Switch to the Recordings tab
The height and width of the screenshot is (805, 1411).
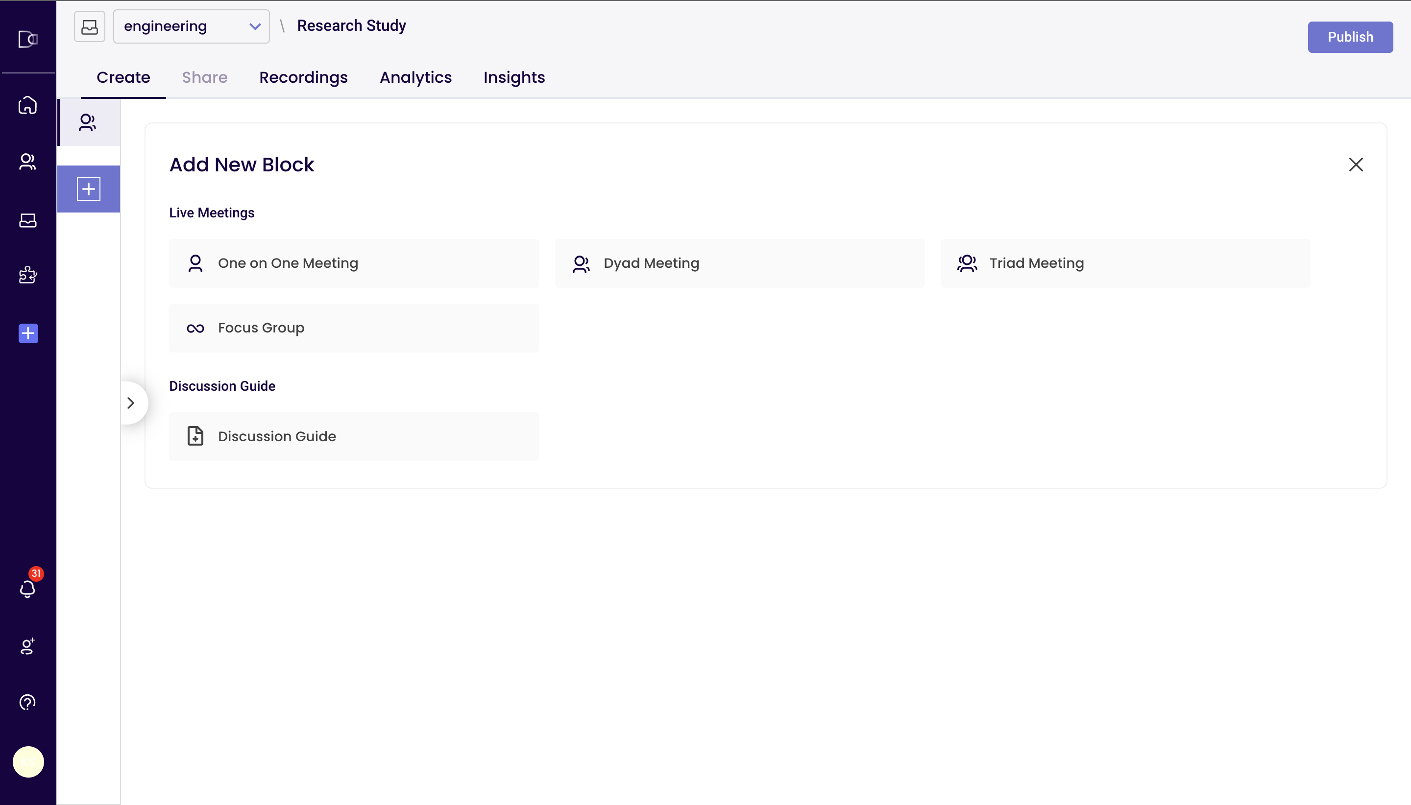[304, 77]
